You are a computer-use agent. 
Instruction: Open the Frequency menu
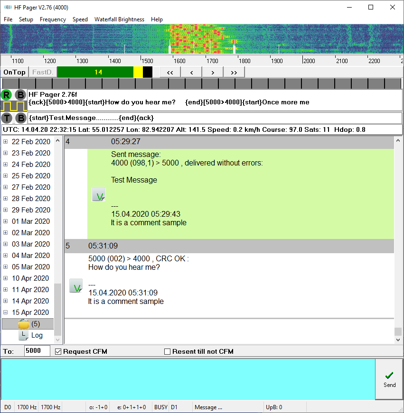click(53, 19)
